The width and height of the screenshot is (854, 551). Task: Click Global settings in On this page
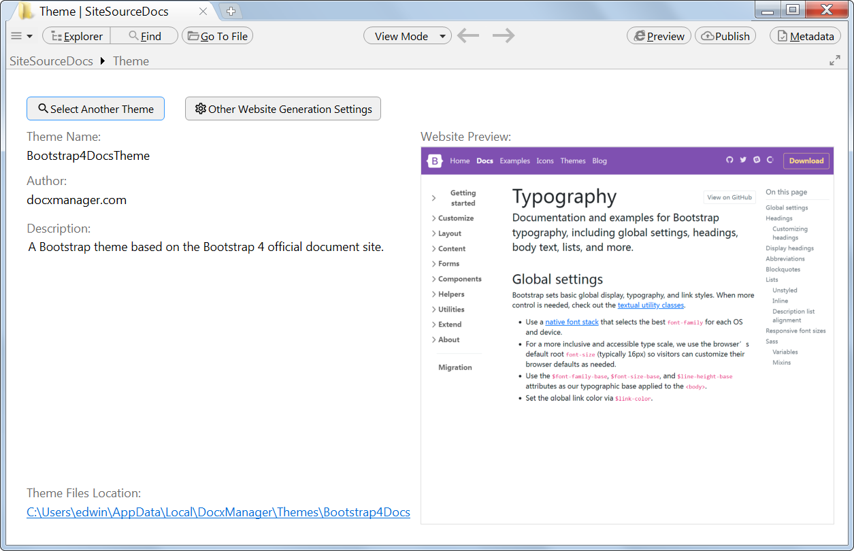click(787, 207)
